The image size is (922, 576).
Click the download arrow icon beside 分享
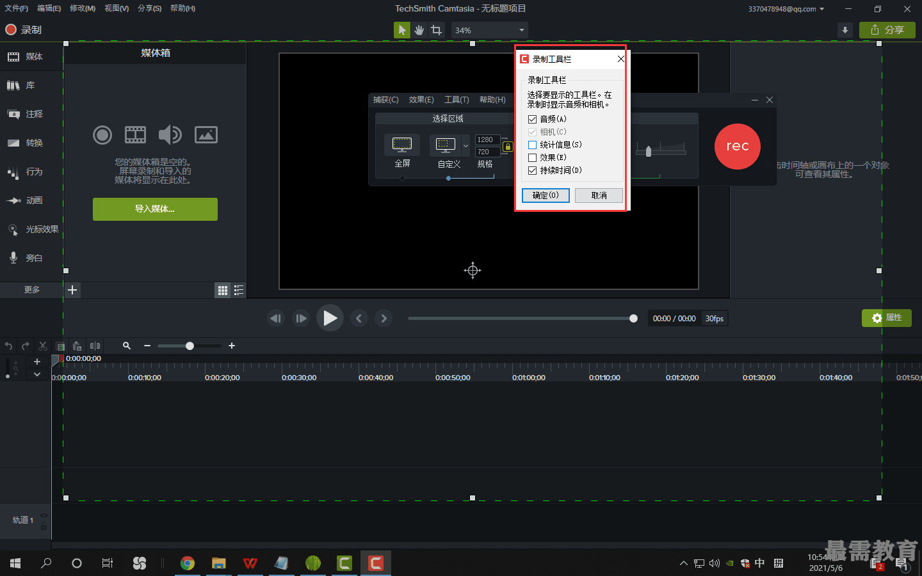click(x=845, y=30)
